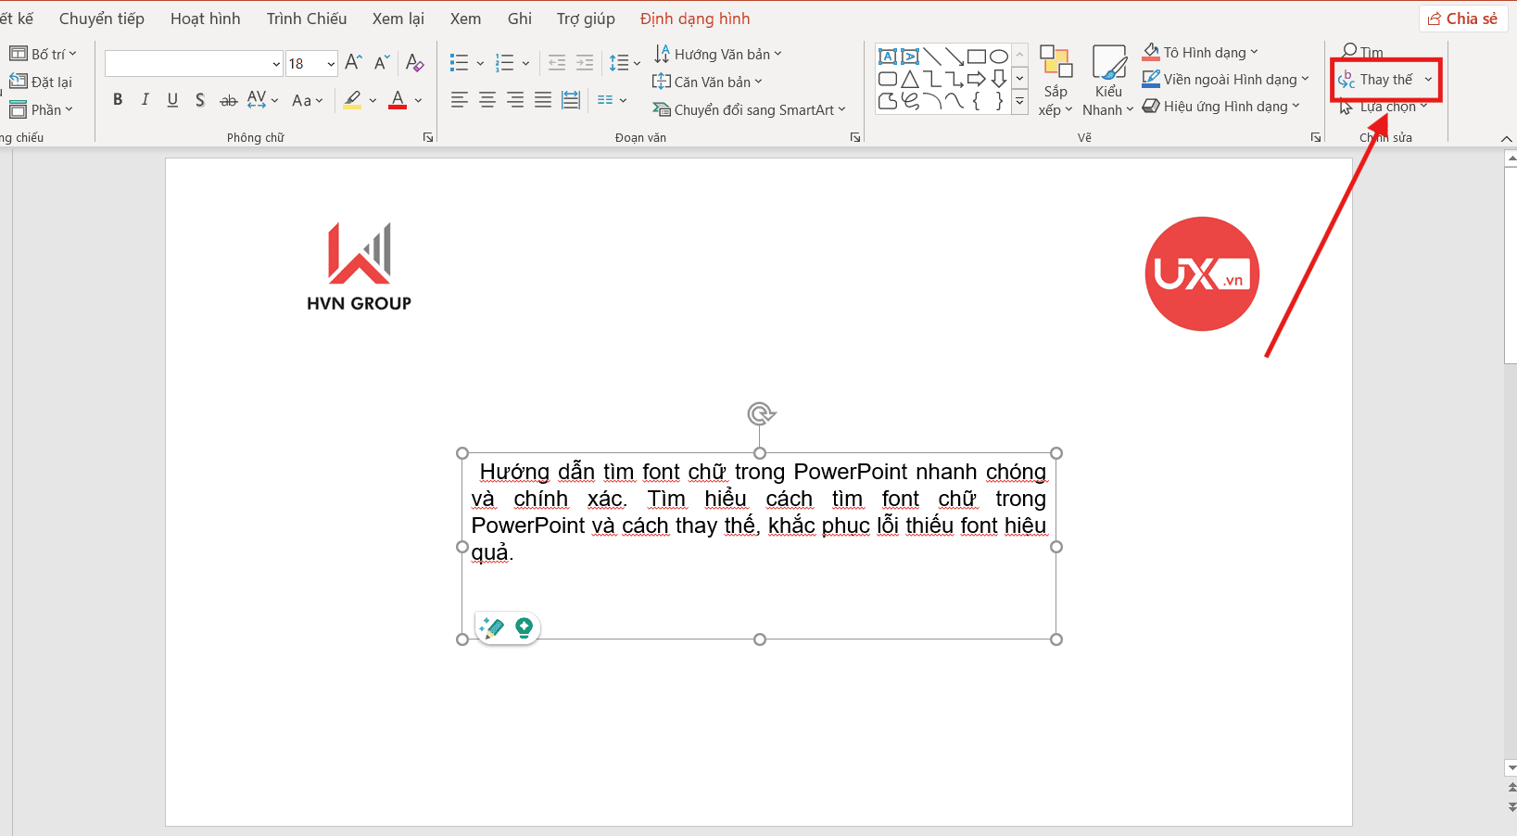Apply strikethrough to selected text

coord(228,99)
